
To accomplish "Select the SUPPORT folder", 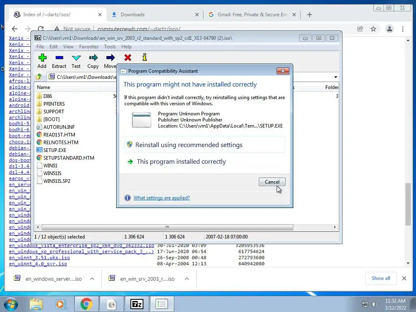I will coord(54,111).
